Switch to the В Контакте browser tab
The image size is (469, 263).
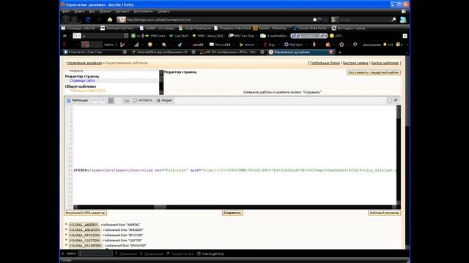click(x=95, y=52)
